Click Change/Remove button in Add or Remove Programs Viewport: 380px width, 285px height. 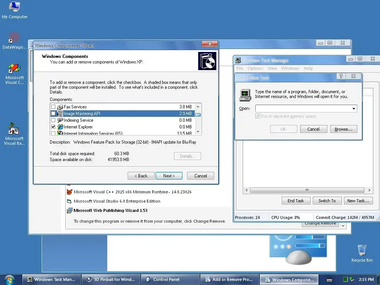[320, 224]
